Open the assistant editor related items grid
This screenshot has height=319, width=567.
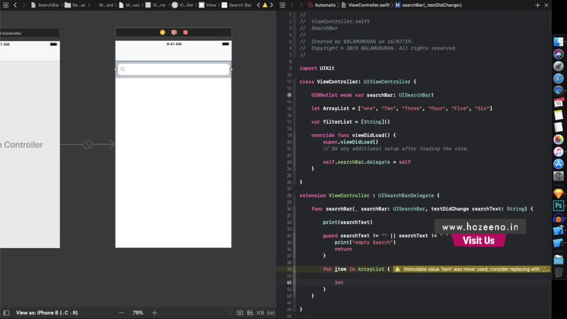tap(283, 5)
